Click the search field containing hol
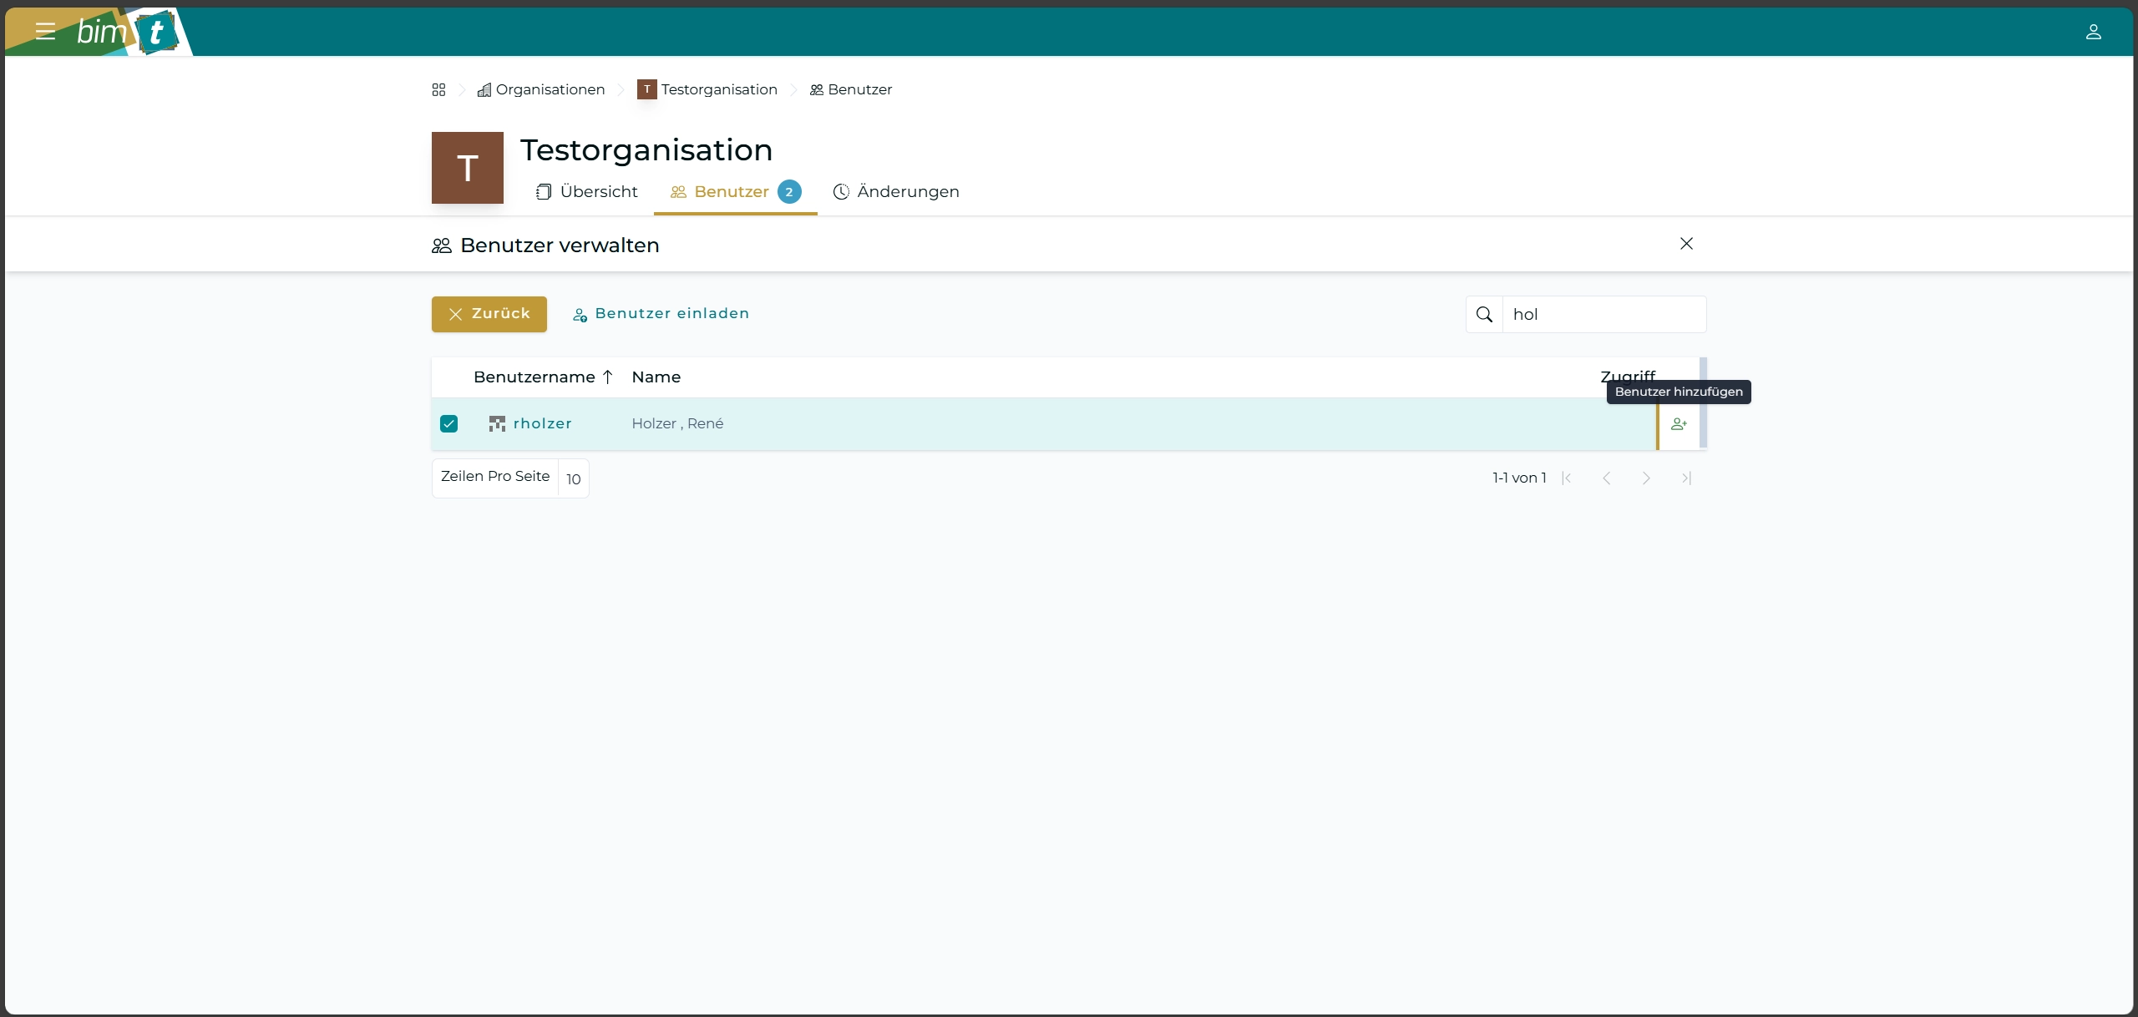This screenshot has height=1017, width=2138. (1603, 315)
